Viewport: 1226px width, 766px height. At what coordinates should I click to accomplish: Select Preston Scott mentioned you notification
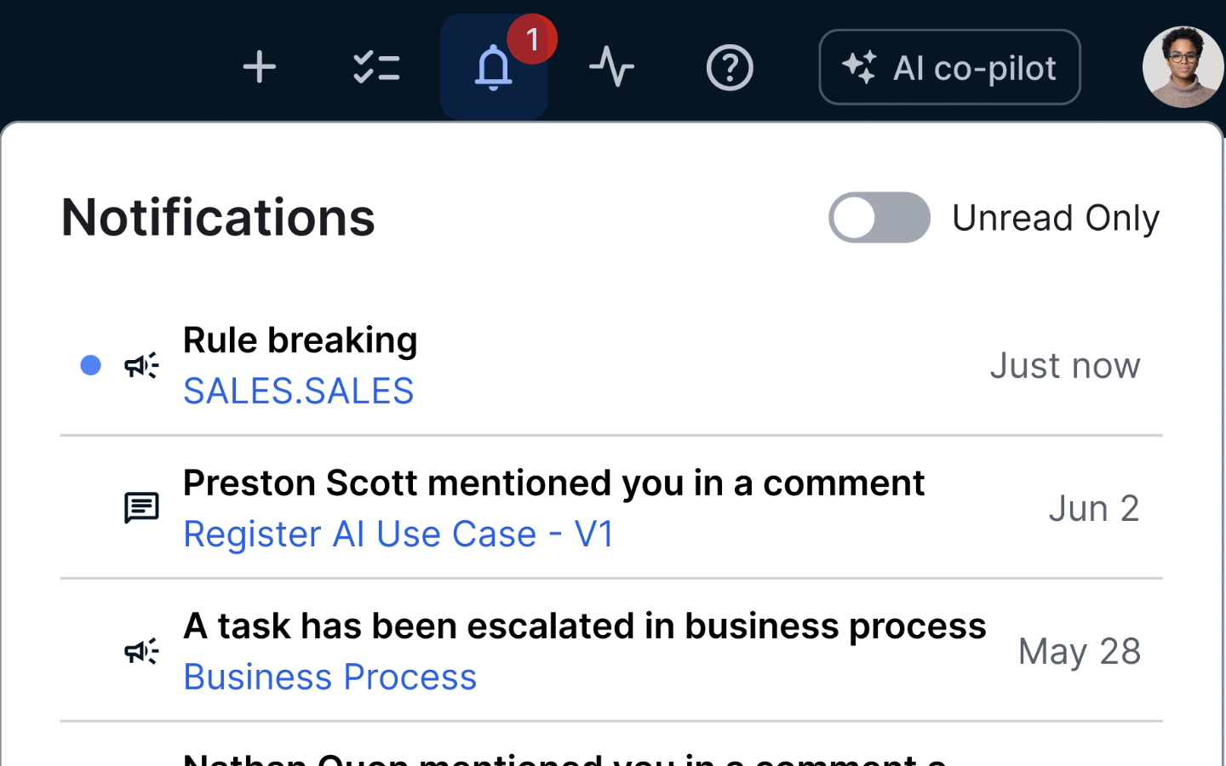[x=553, y=483]
